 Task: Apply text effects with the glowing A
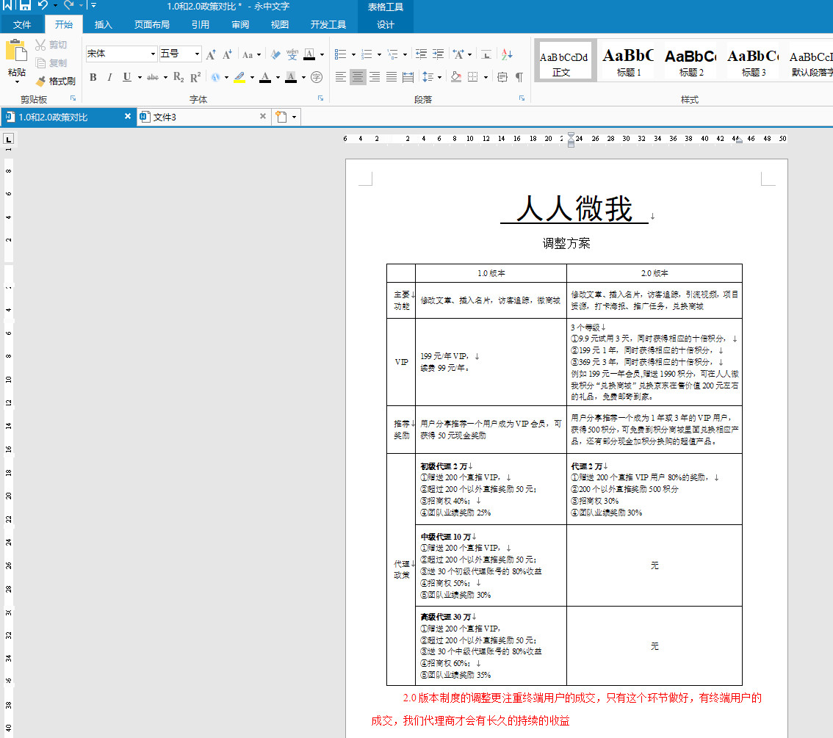216,78
